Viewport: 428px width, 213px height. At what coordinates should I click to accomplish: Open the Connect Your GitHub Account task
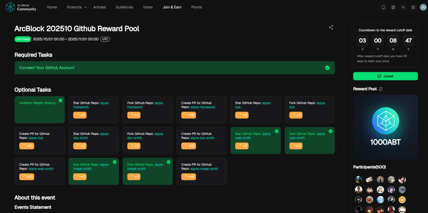174,68
